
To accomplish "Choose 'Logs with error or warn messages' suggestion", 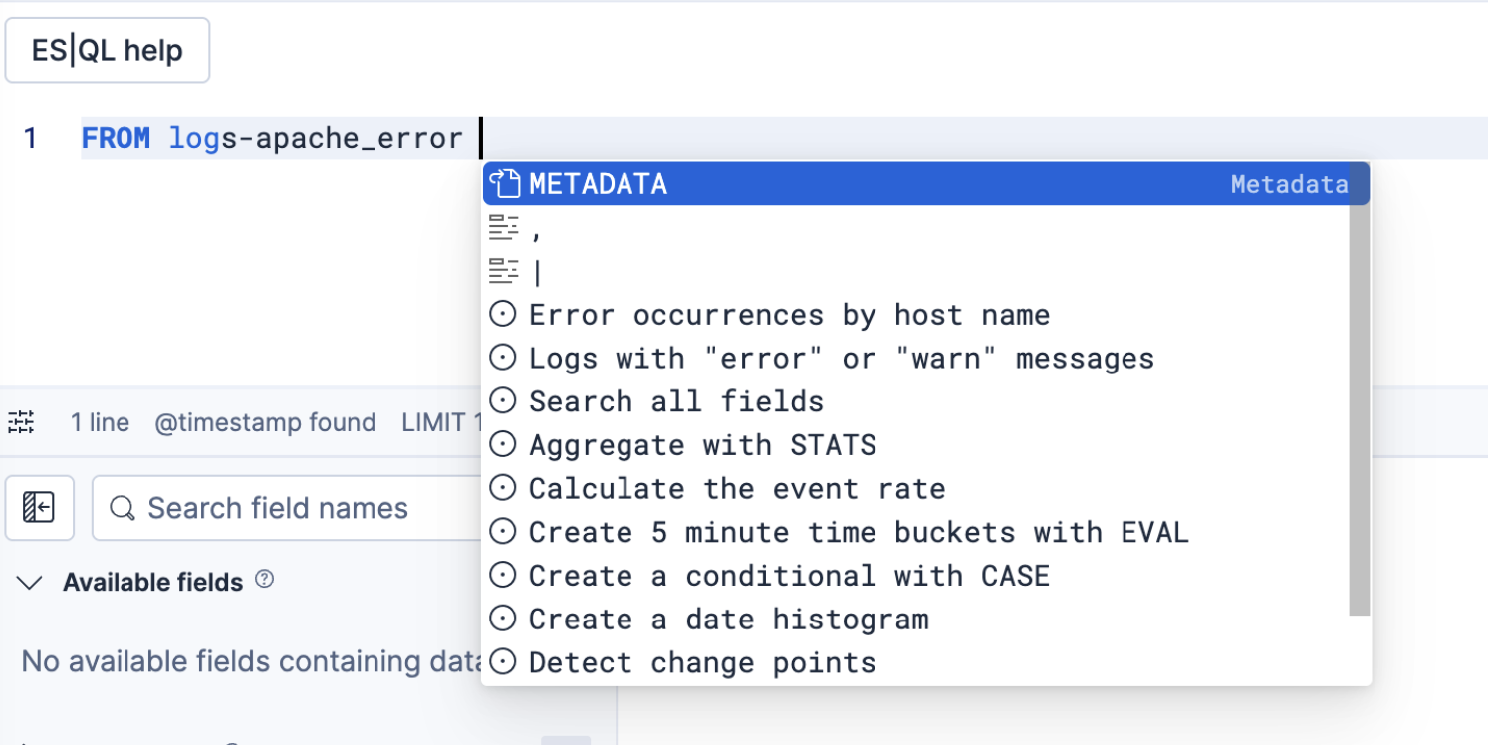I will click(841, 359).
